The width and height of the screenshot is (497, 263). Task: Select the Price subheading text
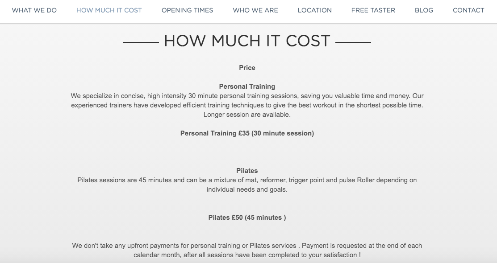click(247, 68)
